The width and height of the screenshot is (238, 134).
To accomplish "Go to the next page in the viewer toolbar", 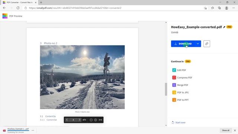I will pyautogui.click(x=79, y=120).
